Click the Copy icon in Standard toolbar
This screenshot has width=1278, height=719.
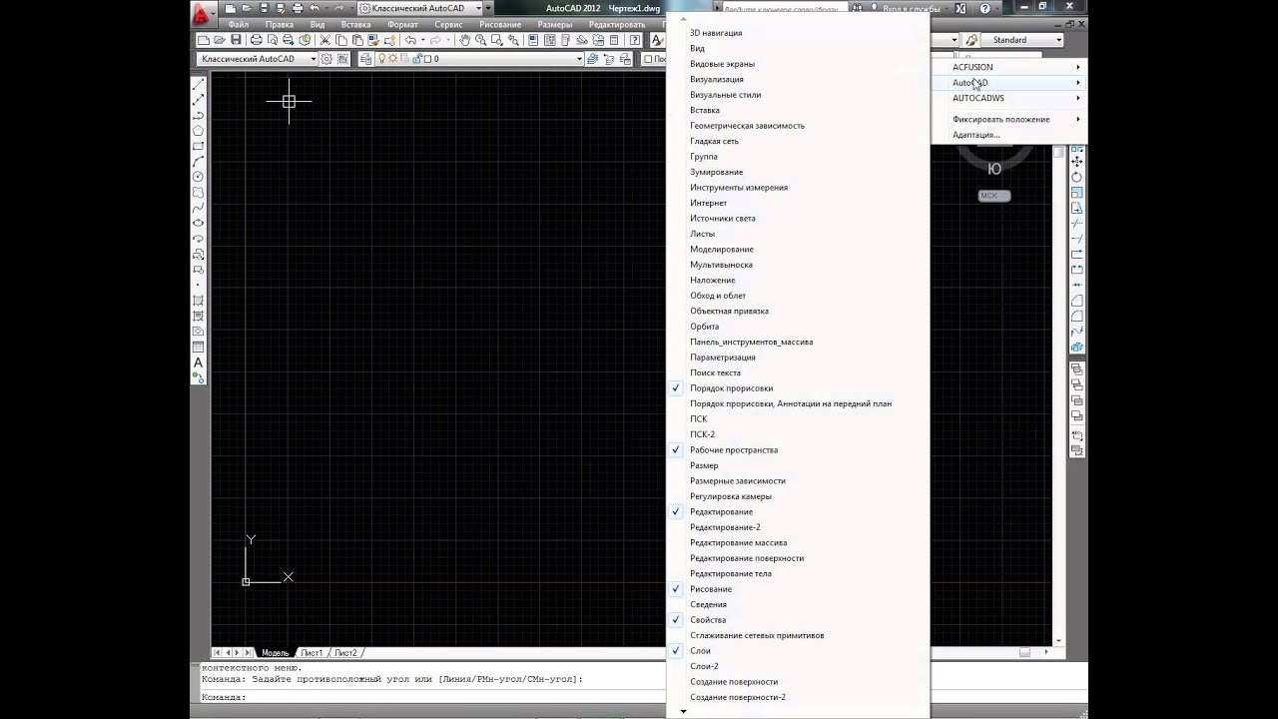tap(341, 40)
